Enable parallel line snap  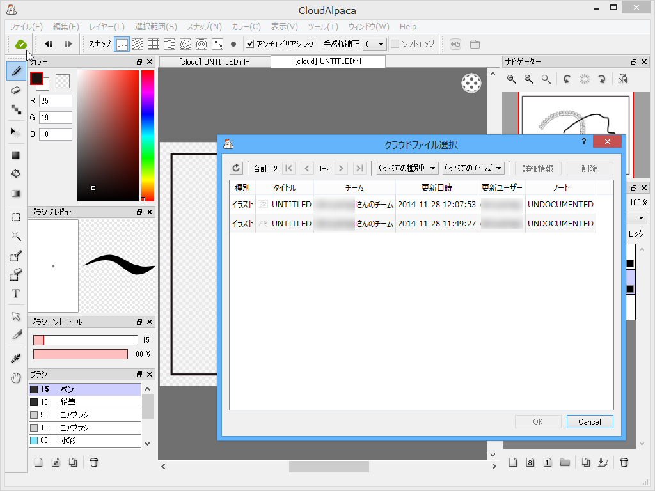pyautogui.click(x=138, y=44)
